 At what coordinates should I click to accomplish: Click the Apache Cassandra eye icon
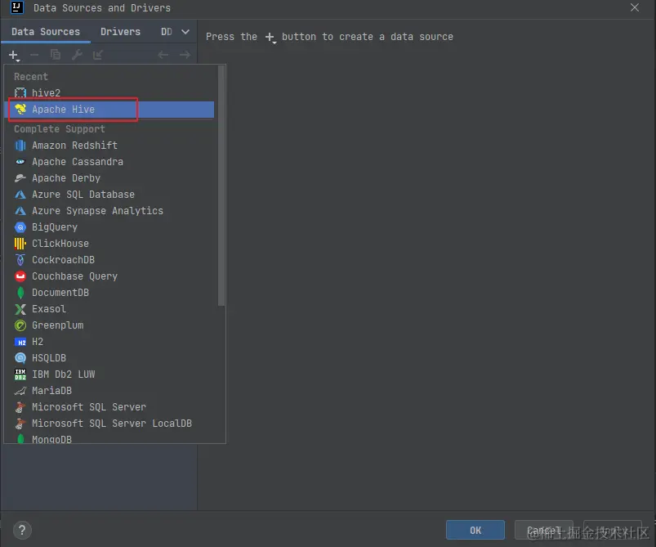20,162
